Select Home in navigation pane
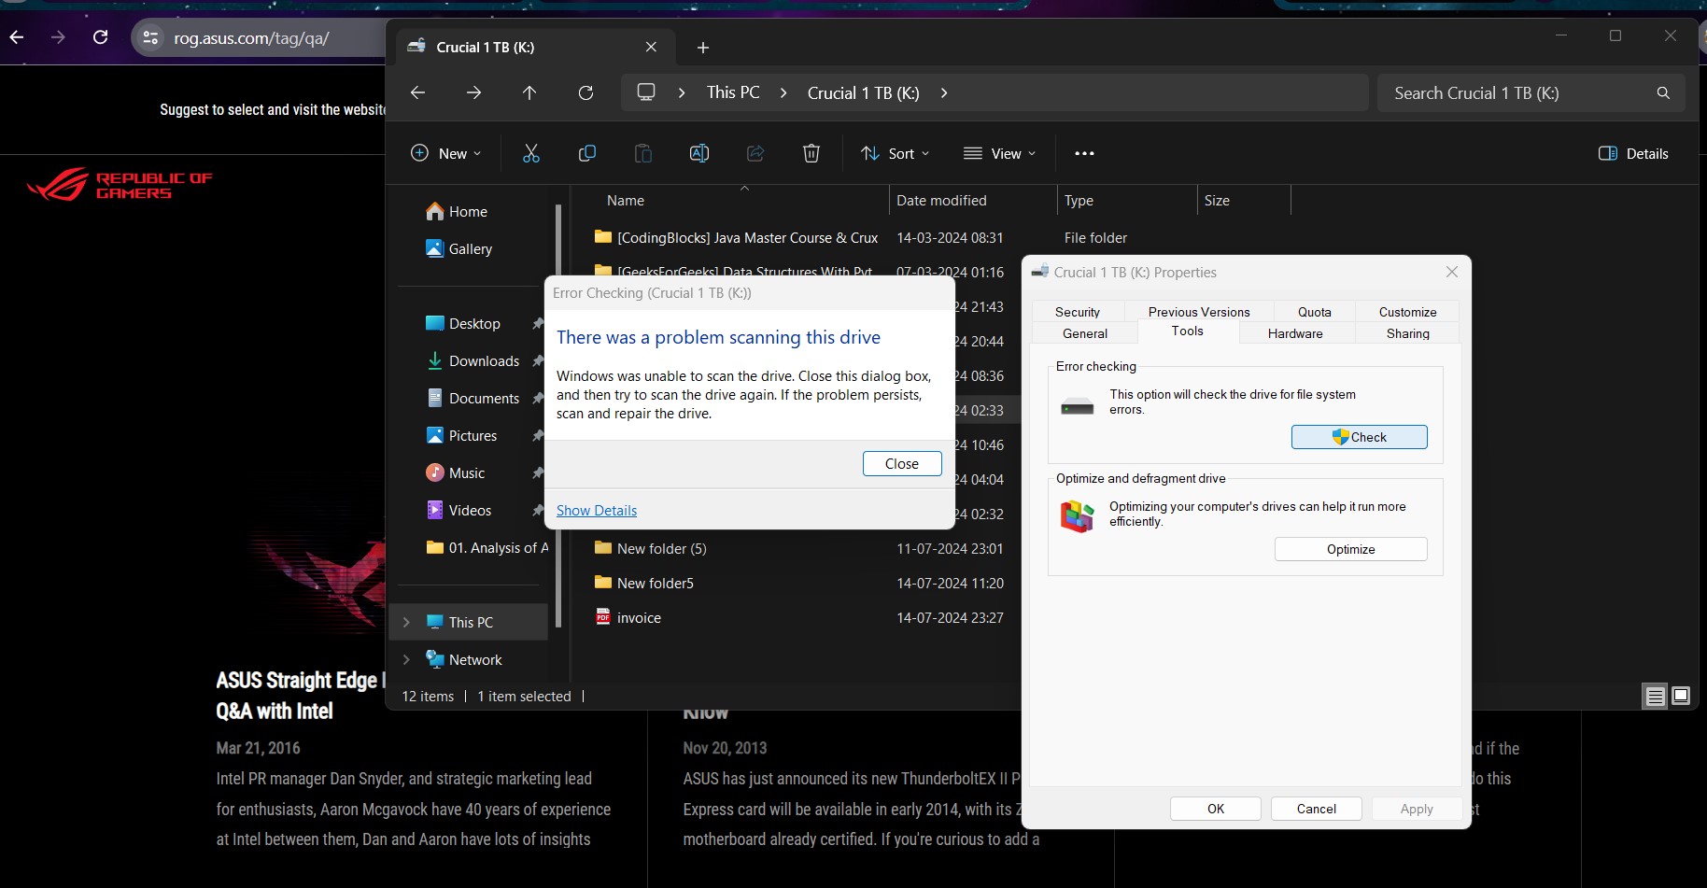This screenshot has width=1707, height=888. (x=470, y=212)
